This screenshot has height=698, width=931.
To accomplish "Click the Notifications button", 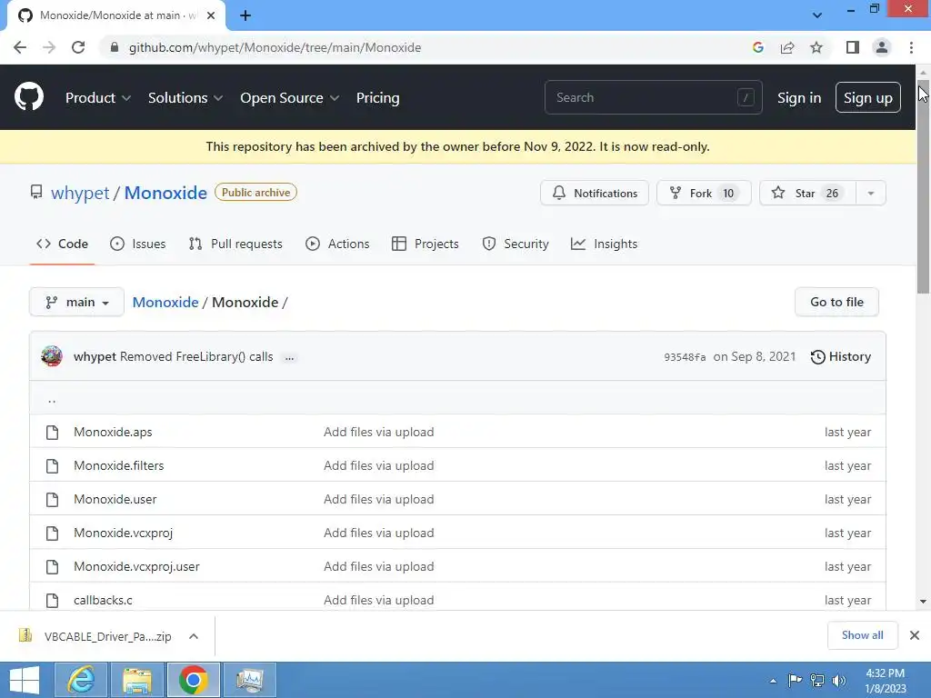I will click(595, 194).
